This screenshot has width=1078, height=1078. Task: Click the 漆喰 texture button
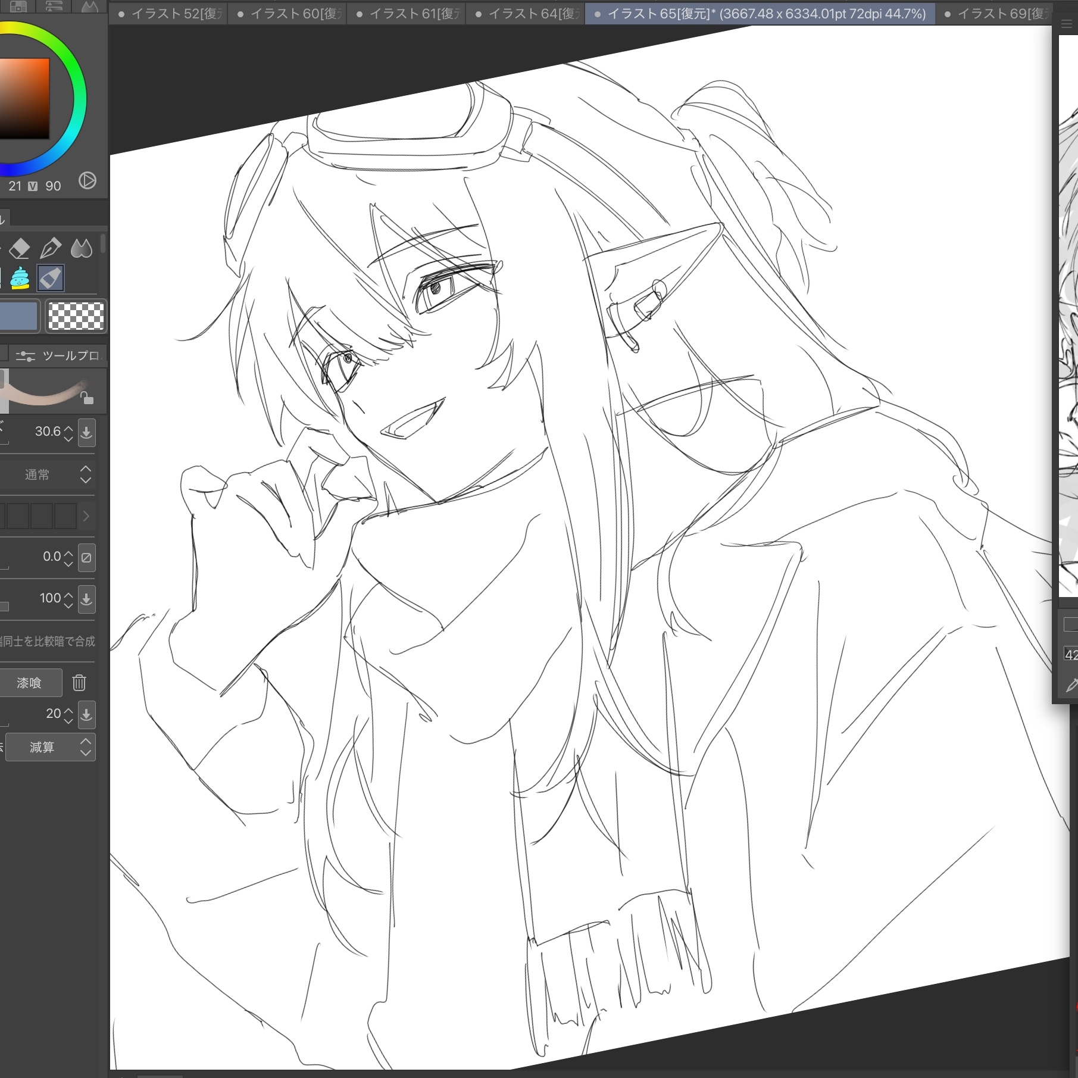(x=30, y=683)
